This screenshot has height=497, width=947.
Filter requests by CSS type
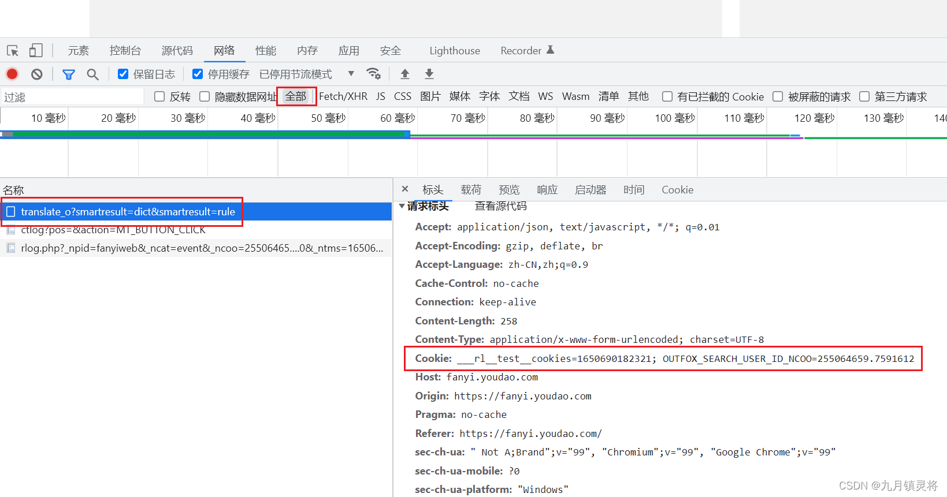click(x=403, y=96)
